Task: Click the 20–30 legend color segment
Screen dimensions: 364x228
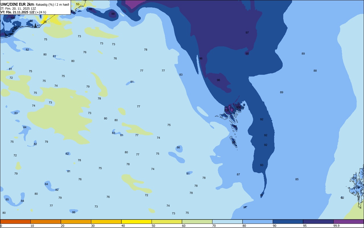Action: 76,221
